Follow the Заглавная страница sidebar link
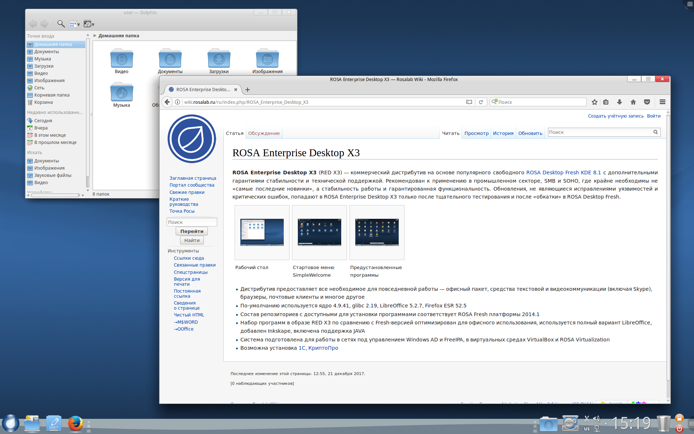This screenshot has height=434, width=694. click(x=193, y=178)
